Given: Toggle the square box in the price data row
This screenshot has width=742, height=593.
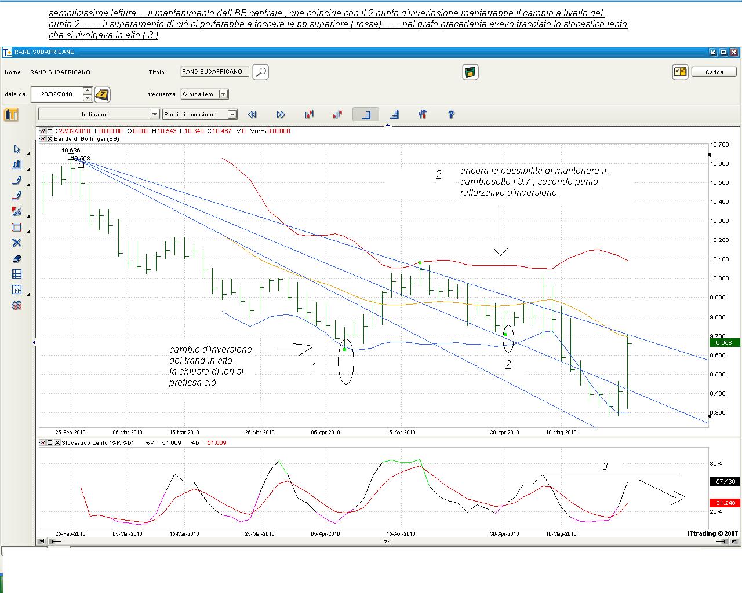Looking at the screenshot, I should click(x=50, y=131).
